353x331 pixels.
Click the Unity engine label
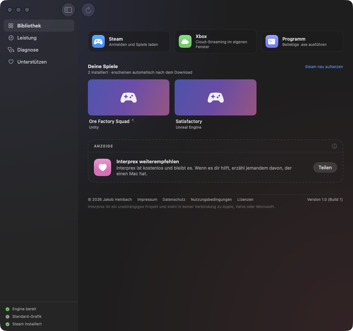[x=94, y=127]
